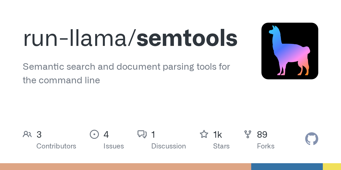Click the orange language bar segment
Viewport: 341px width, 170px height.
click(x=125, y=167)
